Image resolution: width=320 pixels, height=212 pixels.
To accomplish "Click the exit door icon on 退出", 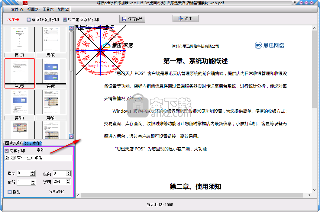I will click(x=181, y=18).
